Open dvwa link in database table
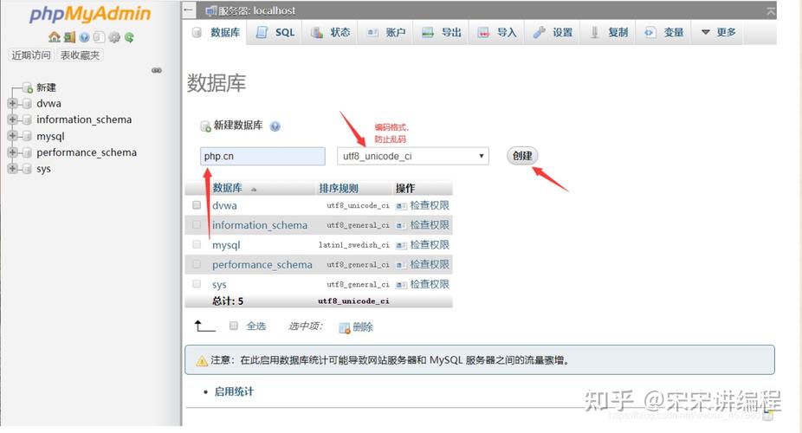The image size is (802, 433). [224, 205]
